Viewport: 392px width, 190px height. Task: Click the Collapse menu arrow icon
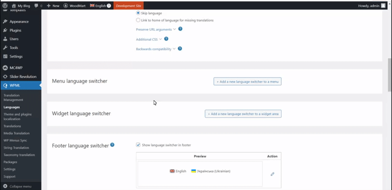5,186
